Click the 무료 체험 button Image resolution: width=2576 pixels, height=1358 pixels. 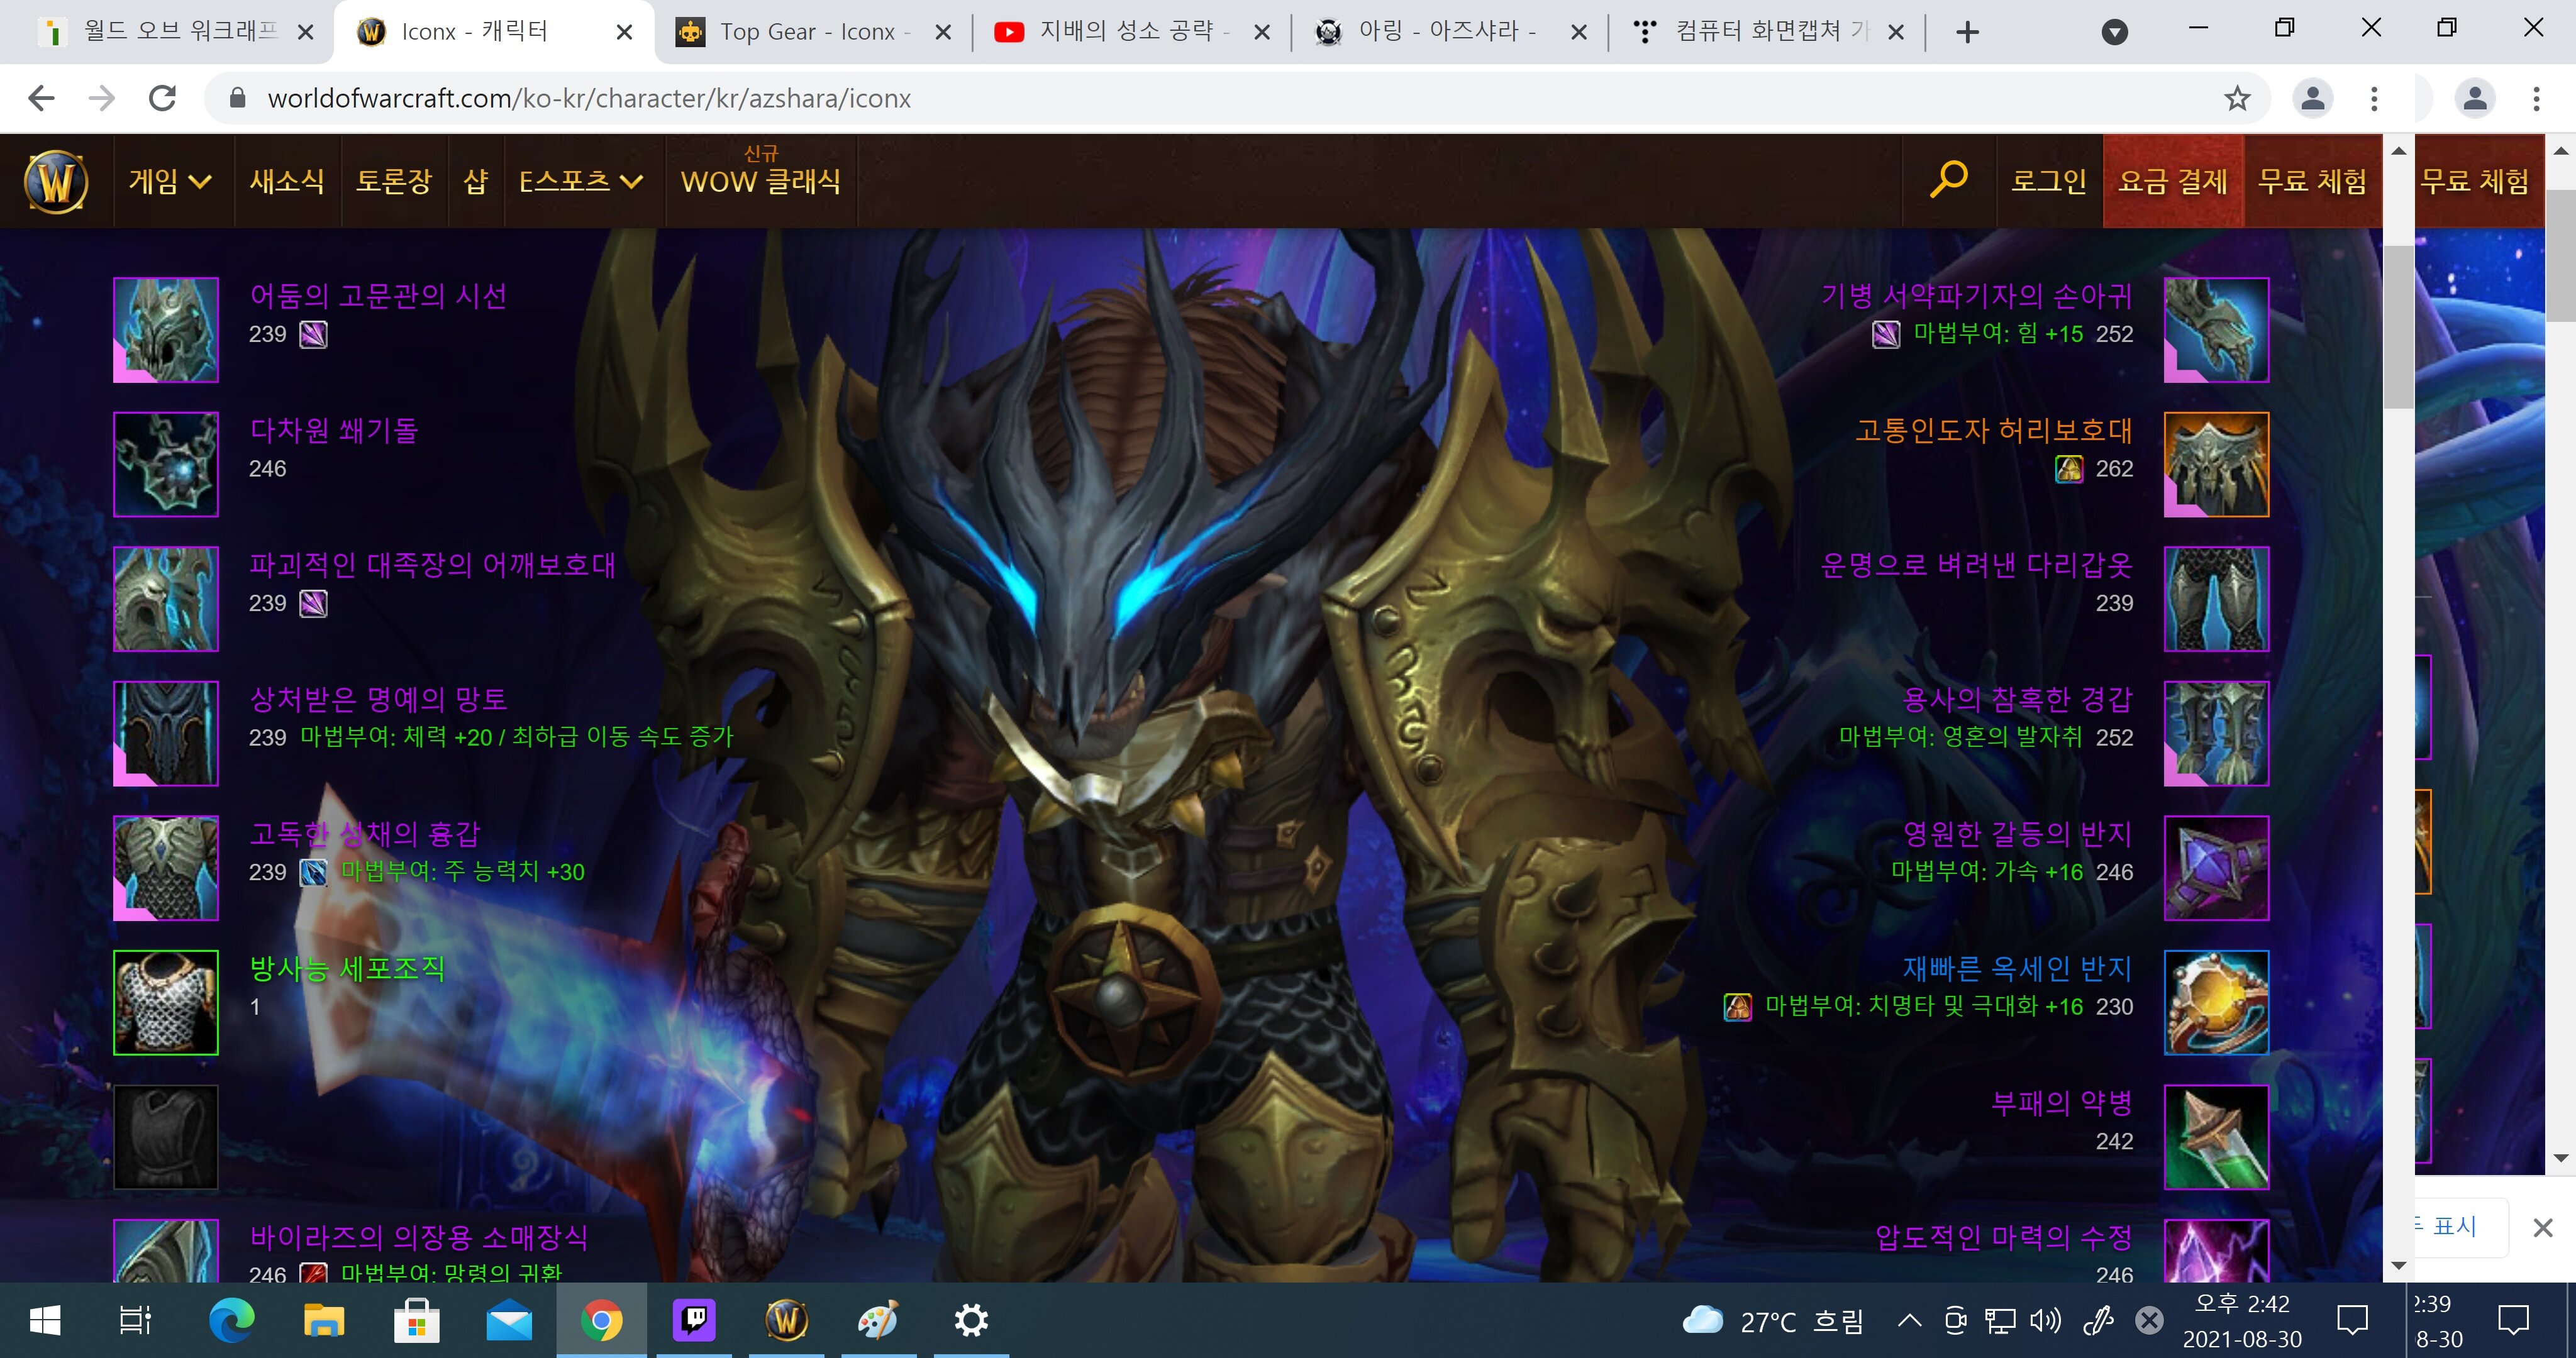[2312, 181]
